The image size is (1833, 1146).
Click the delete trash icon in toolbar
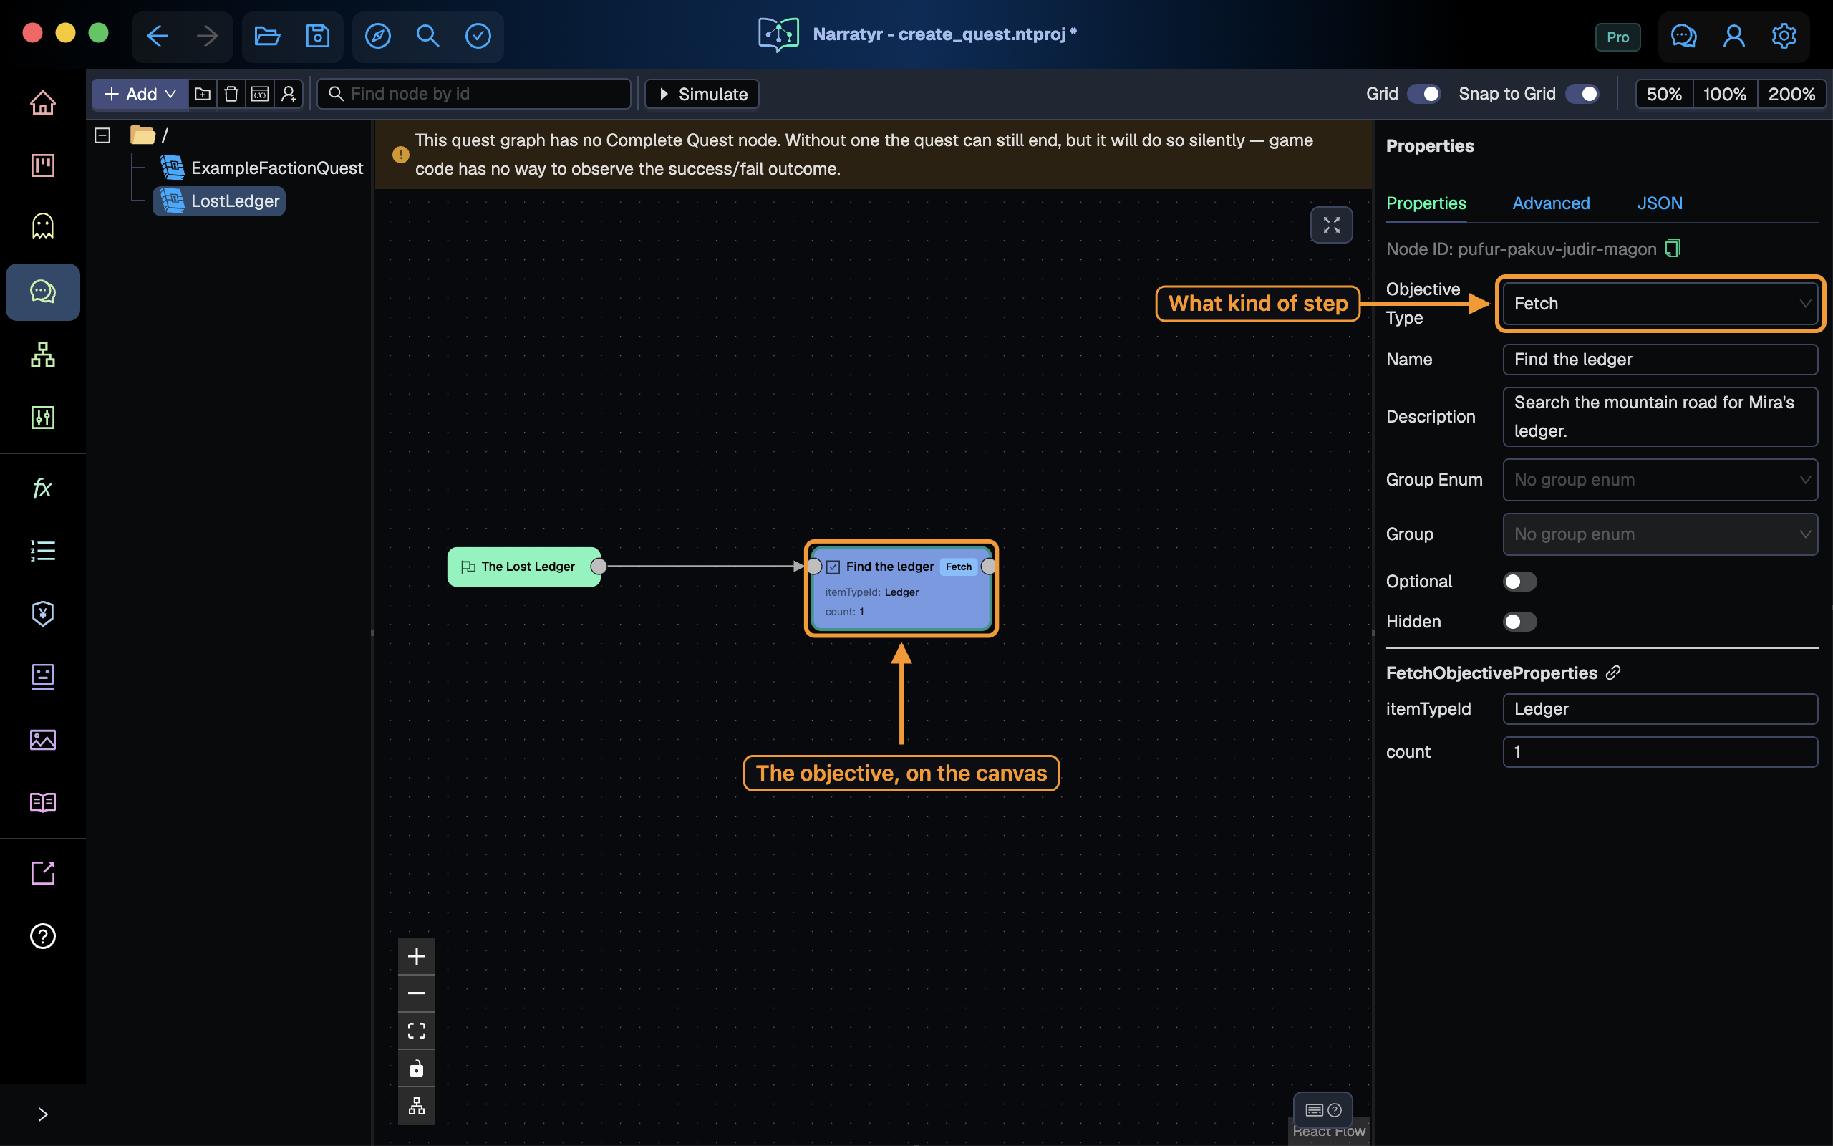[x=231, y=94]
